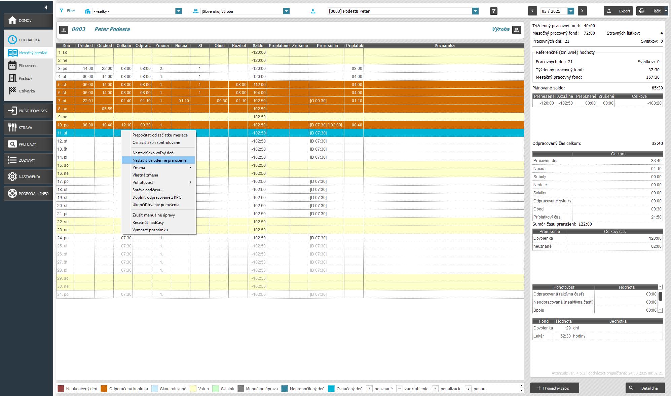
Task: Click the employee card icon beside 0003
Action: [64, 30]
